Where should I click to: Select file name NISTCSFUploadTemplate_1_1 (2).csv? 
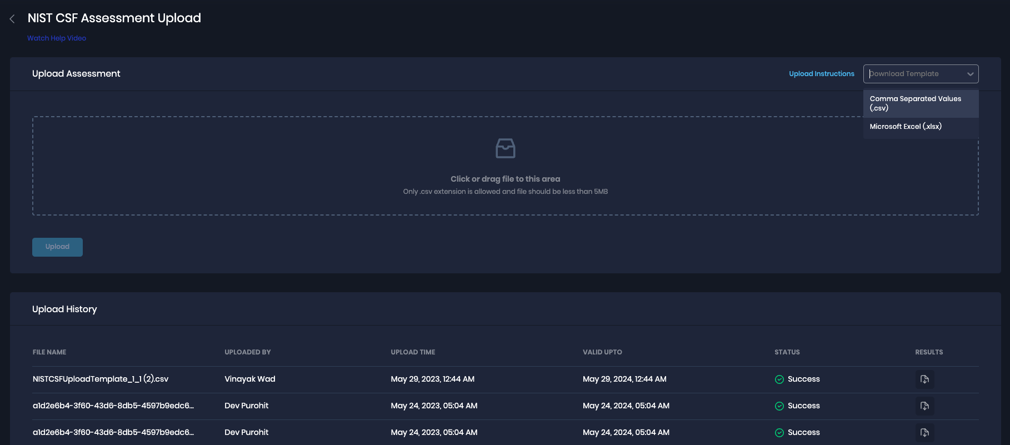click(101, 379)
